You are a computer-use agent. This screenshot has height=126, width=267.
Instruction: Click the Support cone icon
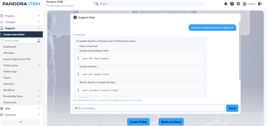(x=2, y=28)
